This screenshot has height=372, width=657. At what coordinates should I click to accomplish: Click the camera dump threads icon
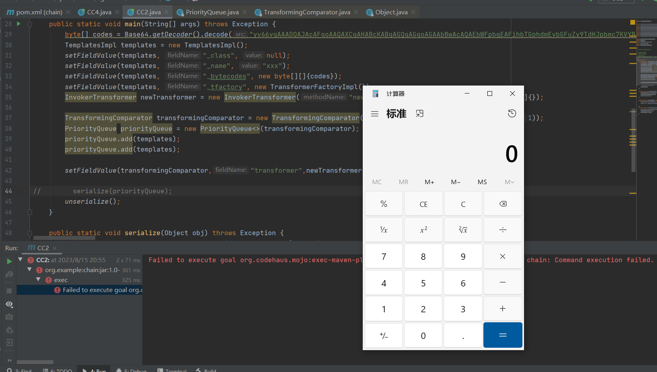(x=9, y=317)
